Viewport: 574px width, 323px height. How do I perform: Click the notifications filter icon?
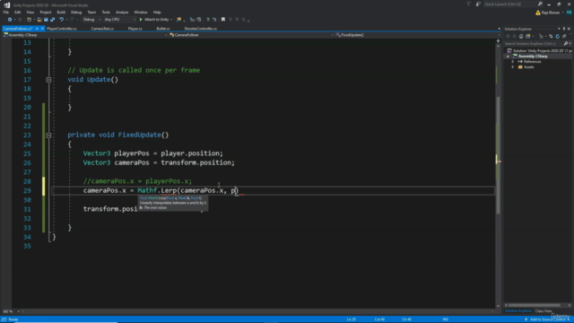(x=468, y=4)
